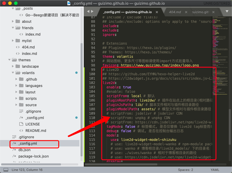
Task: Open index.md below 404.md in sidebar
Action: pos(30,53)
